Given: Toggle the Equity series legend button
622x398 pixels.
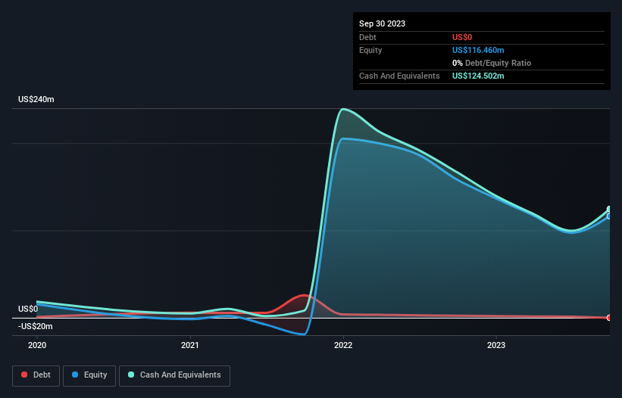Looking at the screenshot, I should (x=89, y=375).
